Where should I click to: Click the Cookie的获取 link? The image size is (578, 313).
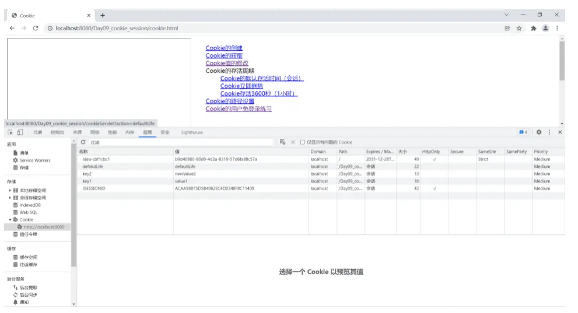[x=224, y=55]
